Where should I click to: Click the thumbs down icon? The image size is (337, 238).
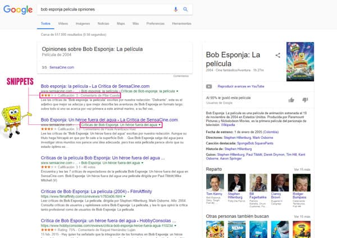point(305,100)
